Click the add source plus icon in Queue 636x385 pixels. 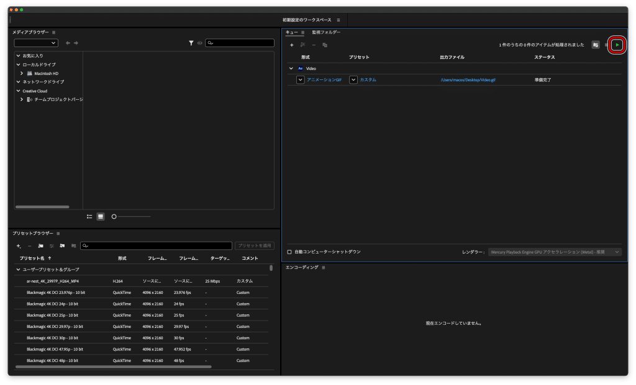tap(292, 45)
